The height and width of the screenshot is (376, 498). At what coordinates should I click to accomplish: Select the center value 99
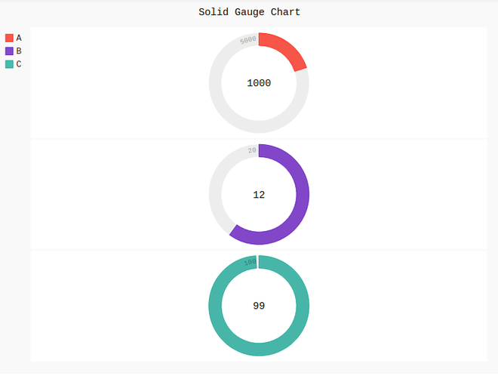[259, 306]
